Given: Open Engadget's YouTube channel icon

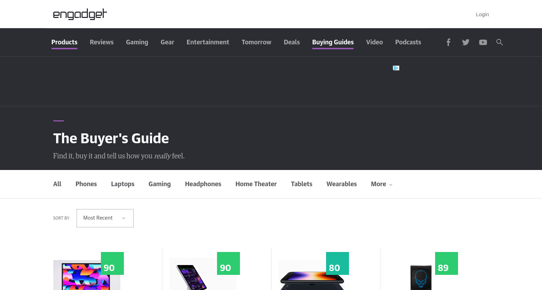Looking at the screenshot, I should point(483,42).
